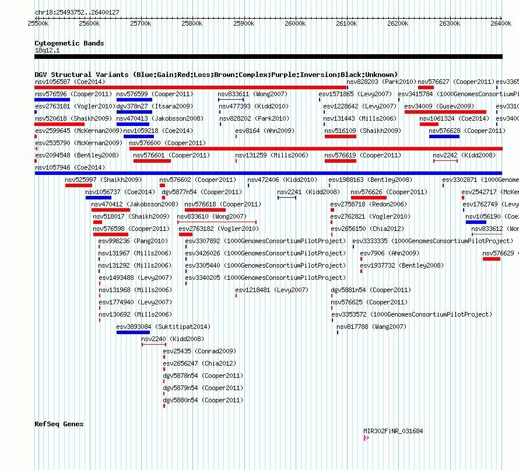Click nsv1061324 (Coe2014) label
The width and height of the screenshot is (519, 470).
click(454, 118)
